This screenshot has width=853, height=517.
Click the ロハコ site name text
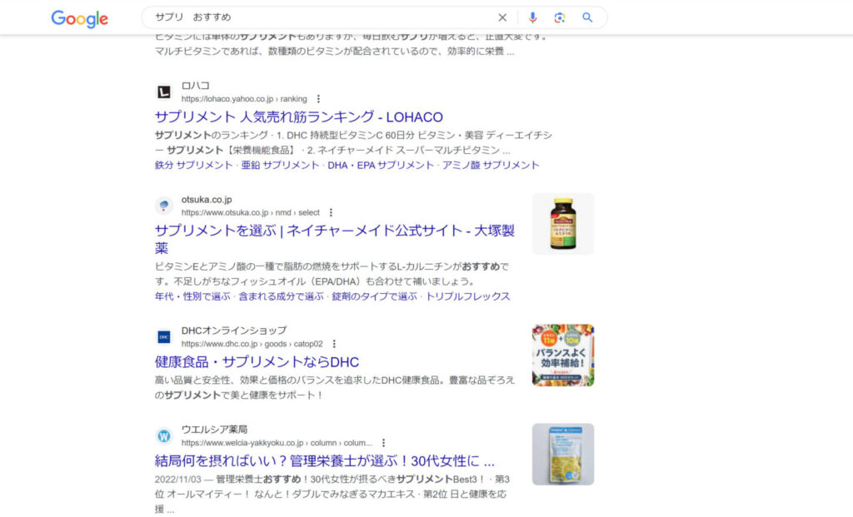[195, 86]
